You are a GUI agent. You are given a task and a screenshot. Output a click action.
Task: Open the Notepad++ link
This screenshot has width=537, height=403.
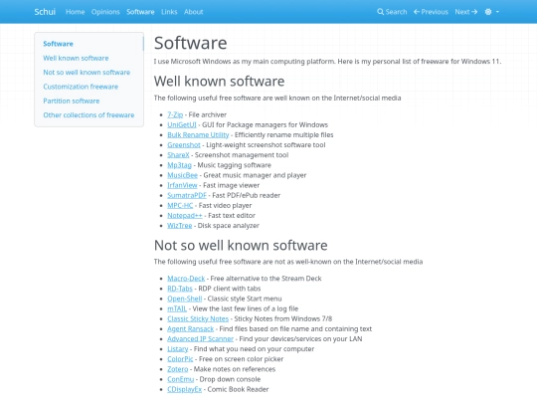pos(185,216)
